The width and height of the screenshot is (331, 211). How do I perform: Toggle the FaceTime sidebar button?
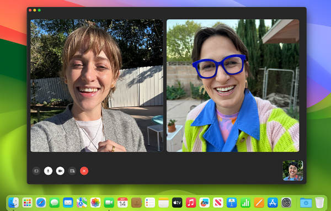click(36, 171)
